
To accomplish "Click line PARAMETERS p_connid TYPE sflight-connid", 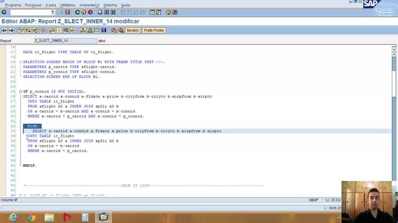I will pyautogui.click(x=70, y=72).
